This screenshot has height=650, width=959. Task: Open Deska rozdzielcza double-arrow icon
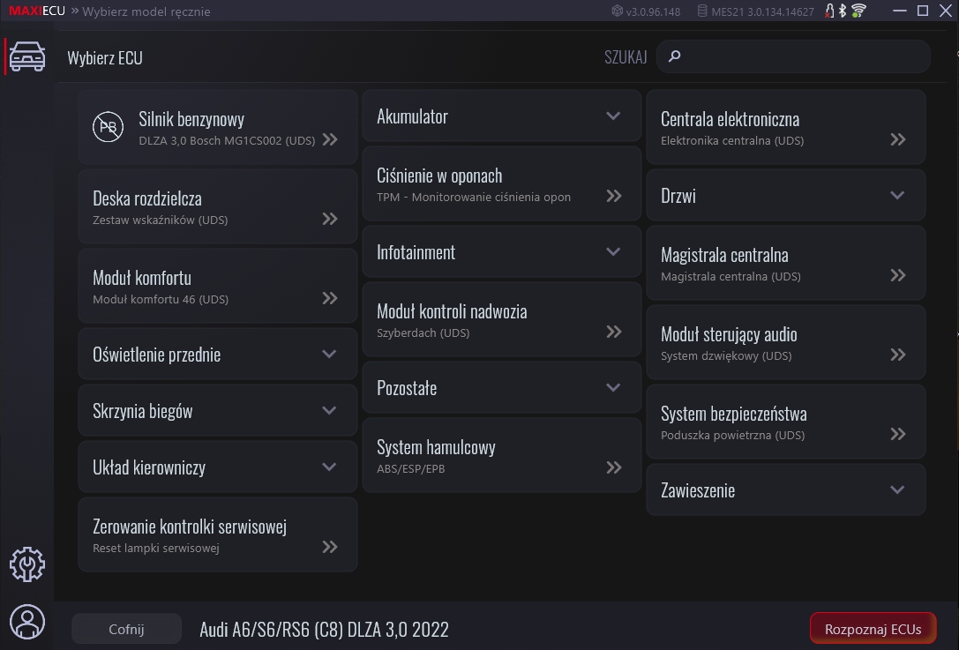330,219
